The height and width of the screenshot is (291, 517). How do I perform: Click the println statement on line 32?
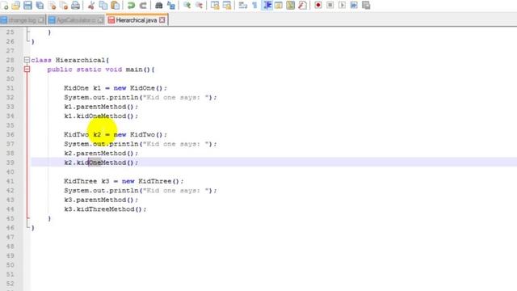pyautogui.click(x=141, y=97)
